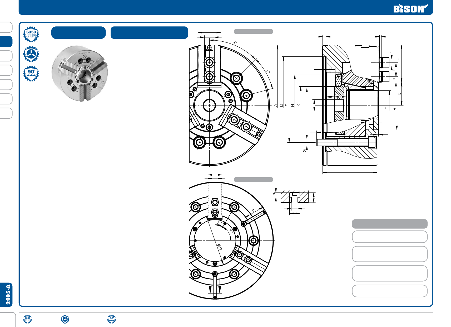Click the gray header bar above right-side boxes
The image size is (451, 327).
(389, 224)
